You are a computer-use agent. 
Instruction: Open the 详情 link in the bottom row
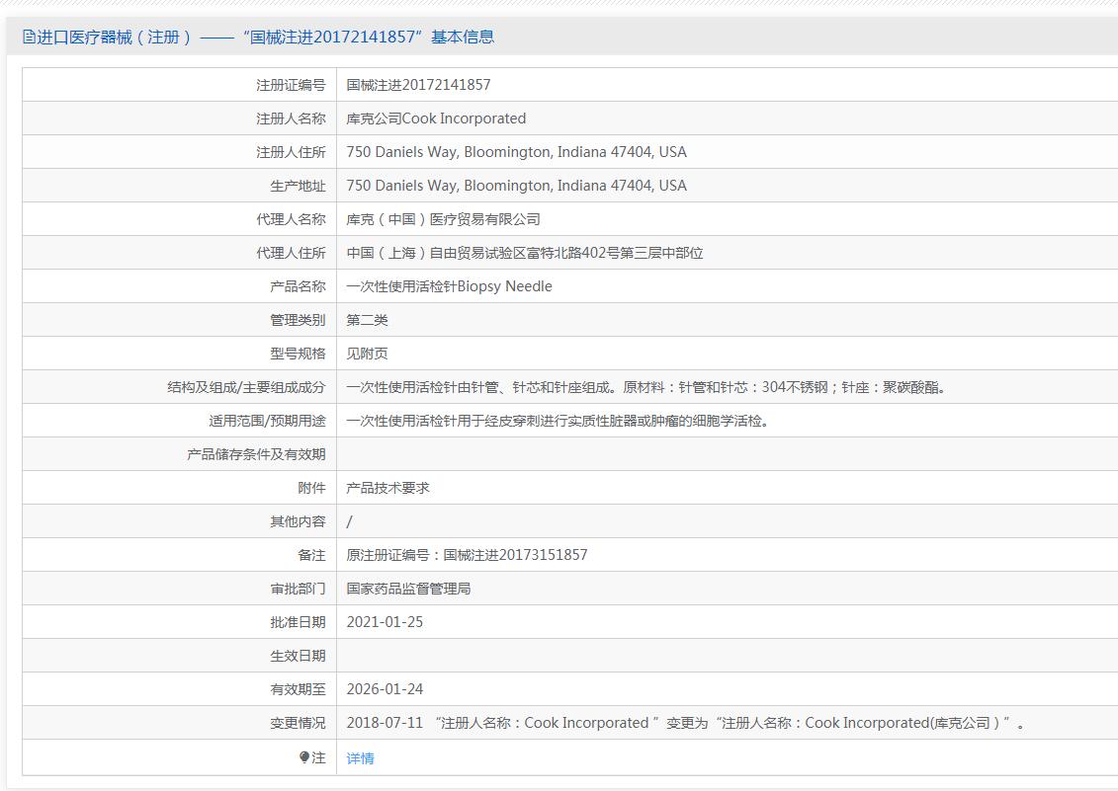click(x=360, y=758)
